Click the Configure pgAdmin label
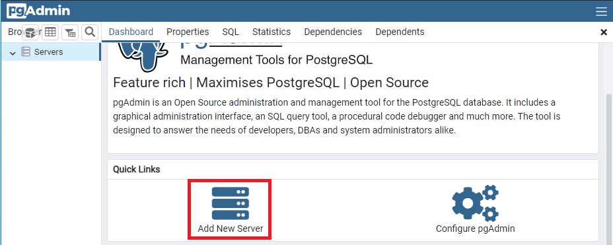 476,228
